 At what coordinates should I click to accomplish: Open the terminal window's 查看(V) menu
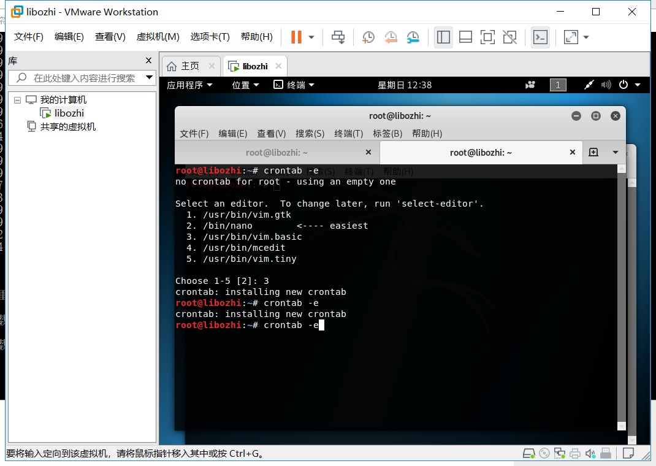pyautogui.click(x=271, y=134)
